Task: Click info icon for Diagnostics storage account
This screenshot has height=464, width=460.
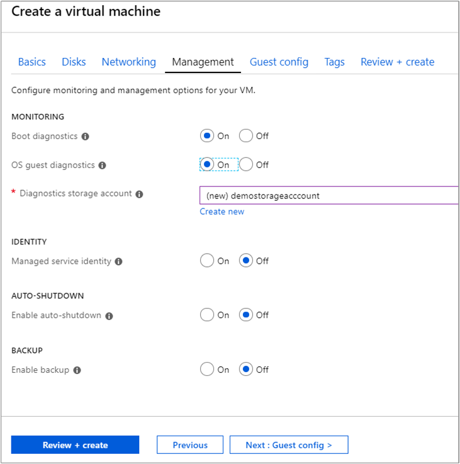Action: click(x=139, y=194)
